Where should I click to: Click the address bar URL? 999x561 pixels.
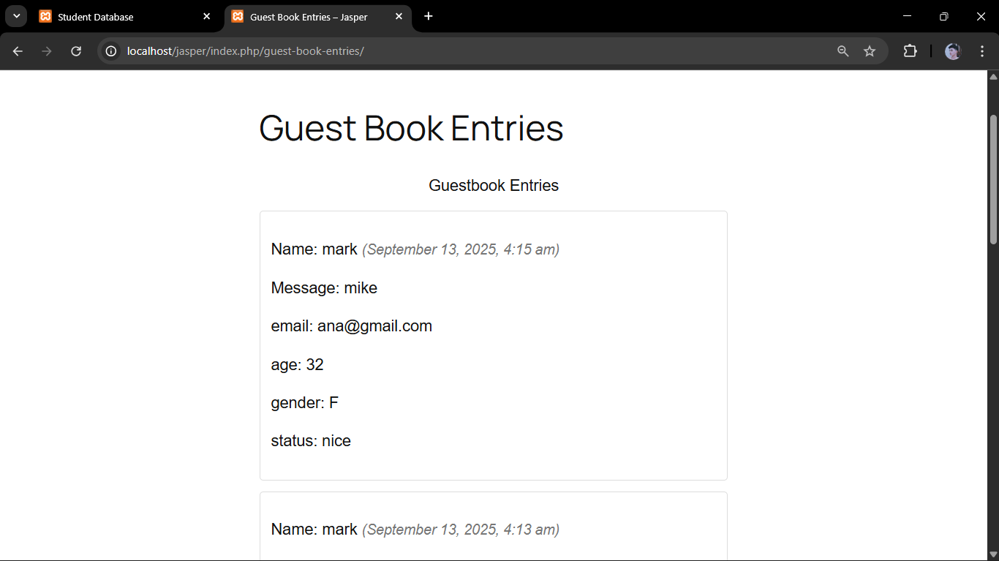(x=245, y=51)
